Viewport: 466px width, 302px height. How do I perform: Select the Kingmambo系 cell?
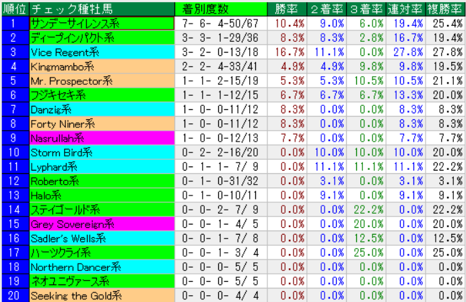point(102,66)
